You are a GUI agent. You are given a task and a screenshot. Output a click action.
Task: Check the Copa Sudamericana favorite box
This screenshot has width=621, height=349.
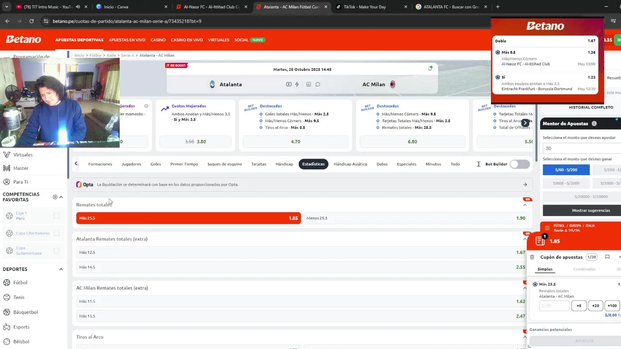[x=56, y=251]
